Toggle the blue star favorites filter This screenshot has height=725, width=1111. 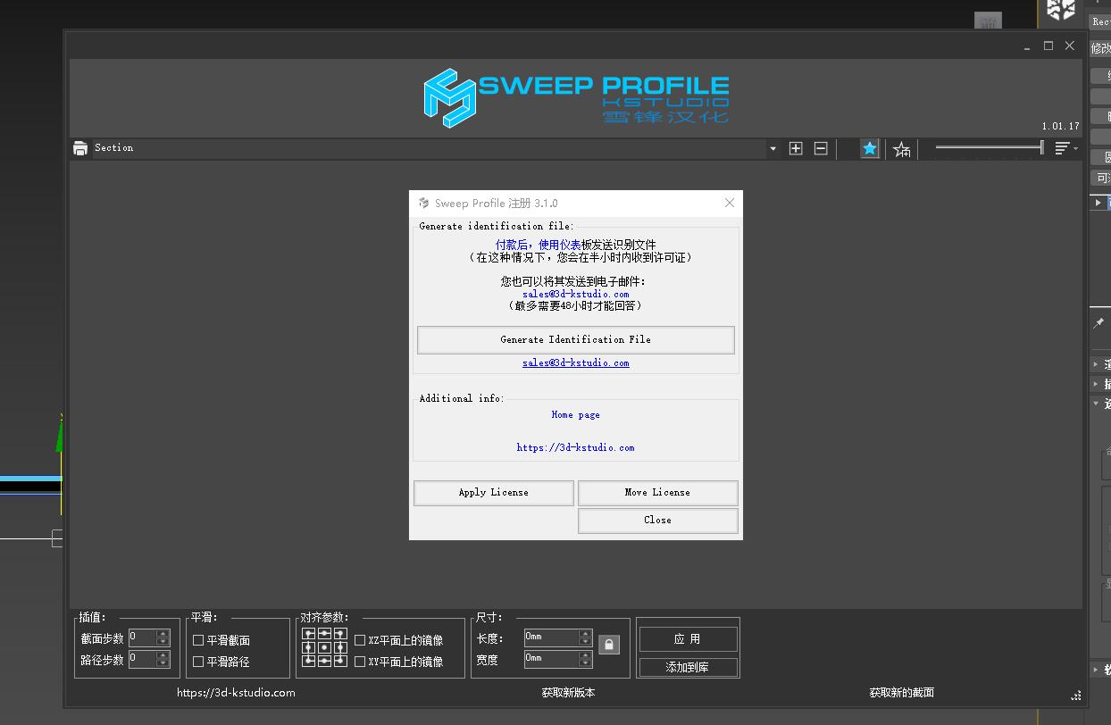click(x=870, y=149)
